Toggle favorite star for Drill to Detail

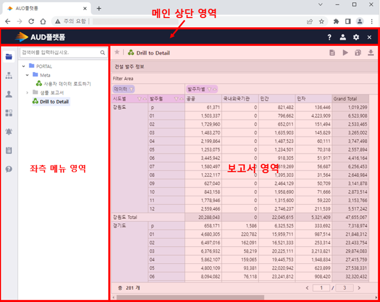[x=117, y=52]
